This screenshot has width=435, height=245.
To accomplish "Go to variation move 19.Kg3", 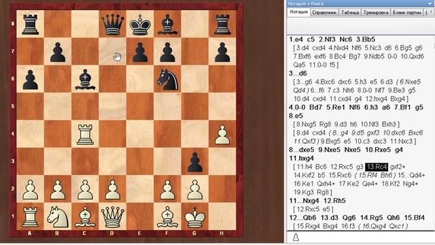I will (x=304, y=192).
